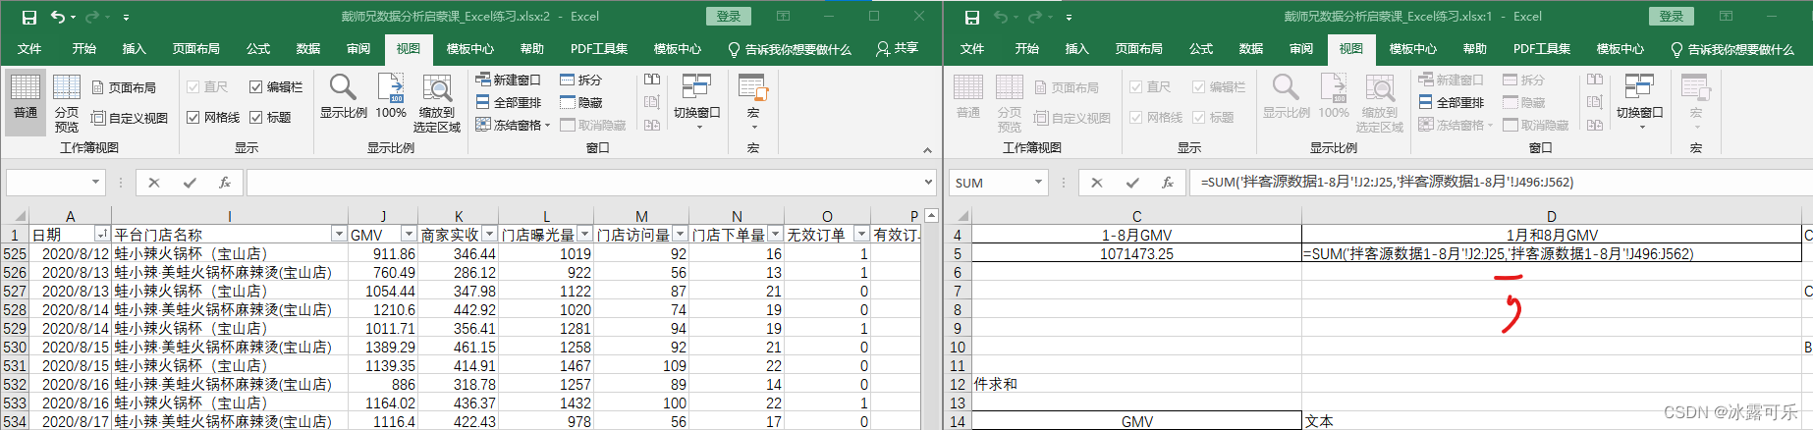This screenshot has height=430, width=1813.
Task: Open 无效订单 column filter dropdown
Action: [860, 235]
